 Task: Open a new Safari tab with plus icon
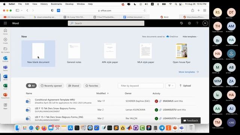click(198, 10)
